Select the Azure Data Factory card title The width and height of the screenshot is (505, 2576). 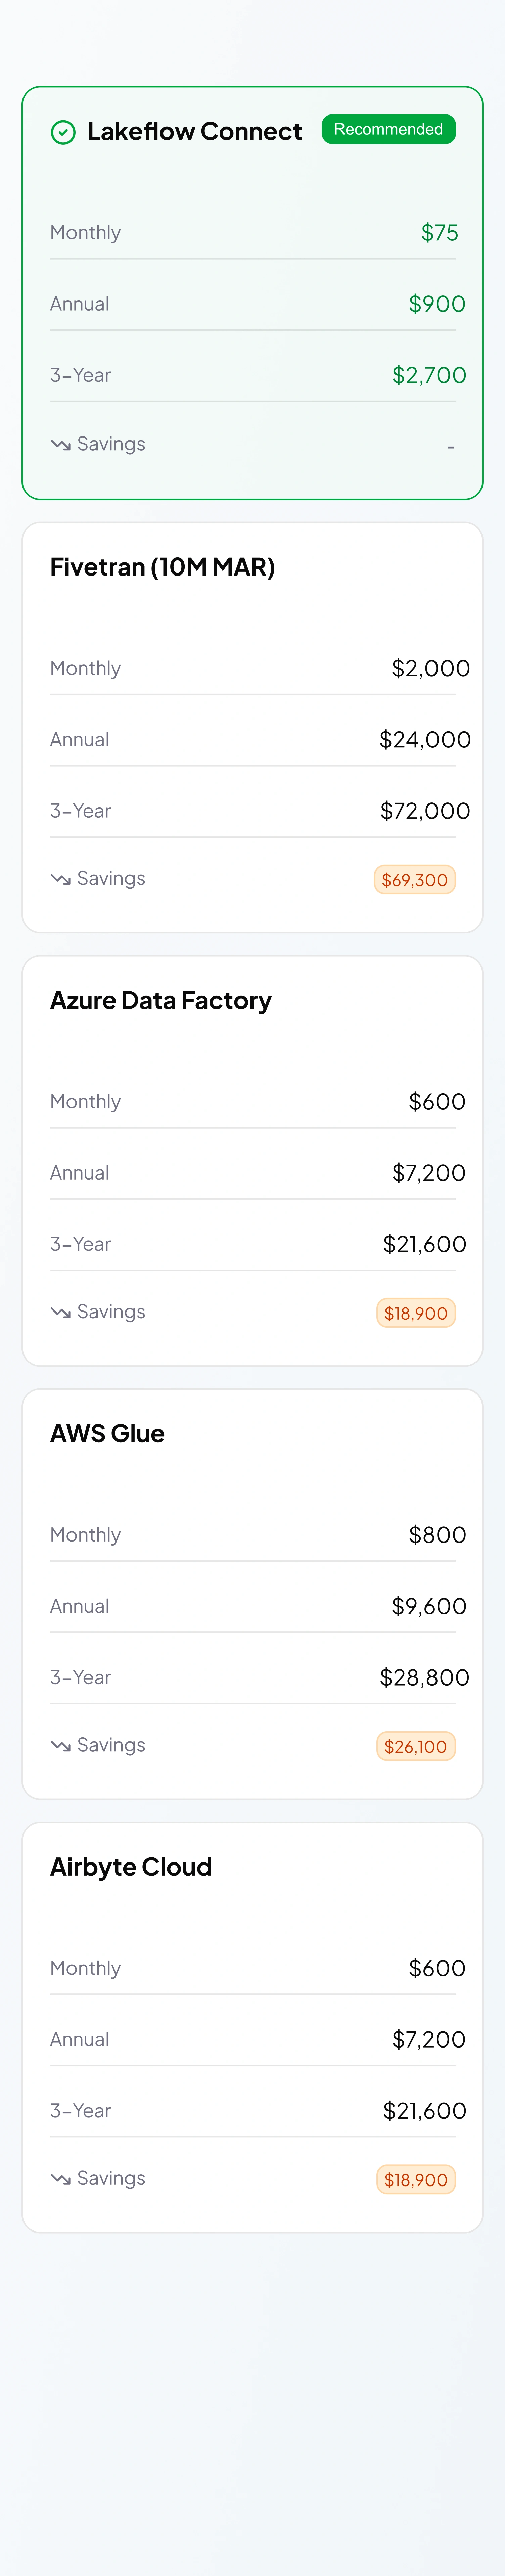point(161,1000)
